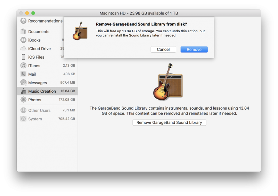Click the Other Users icon
The height and width of the screenshot is (196, 278).
tap(23, 110)
